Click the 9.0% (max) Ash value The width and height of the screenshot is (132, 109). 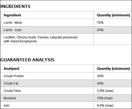click(105, 106)
